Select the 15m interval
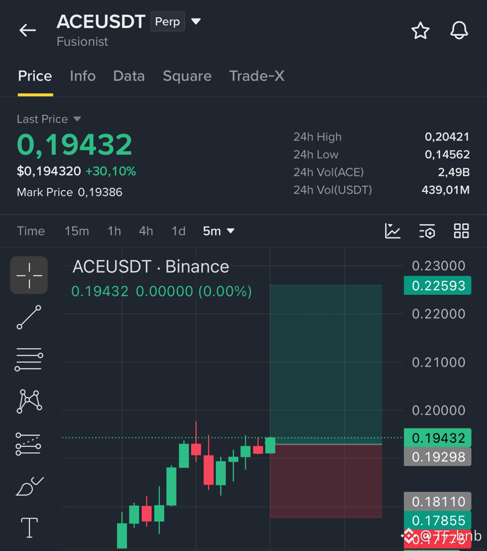 [77, 231]
